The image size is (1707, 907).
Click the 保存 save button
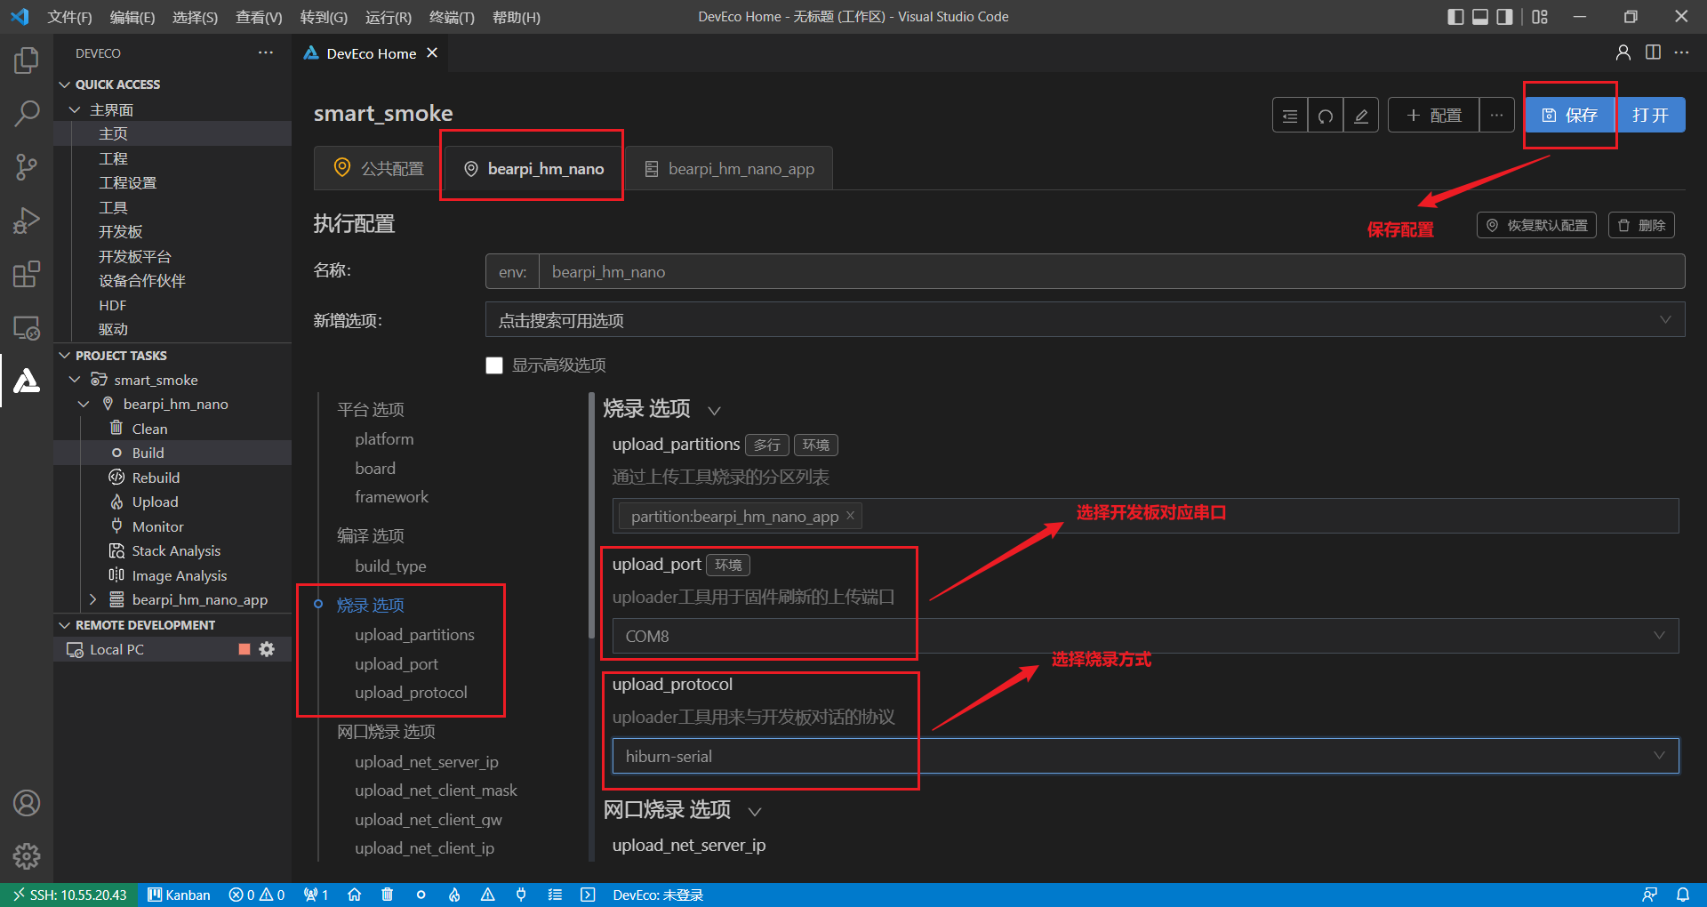coord(1570,115)
